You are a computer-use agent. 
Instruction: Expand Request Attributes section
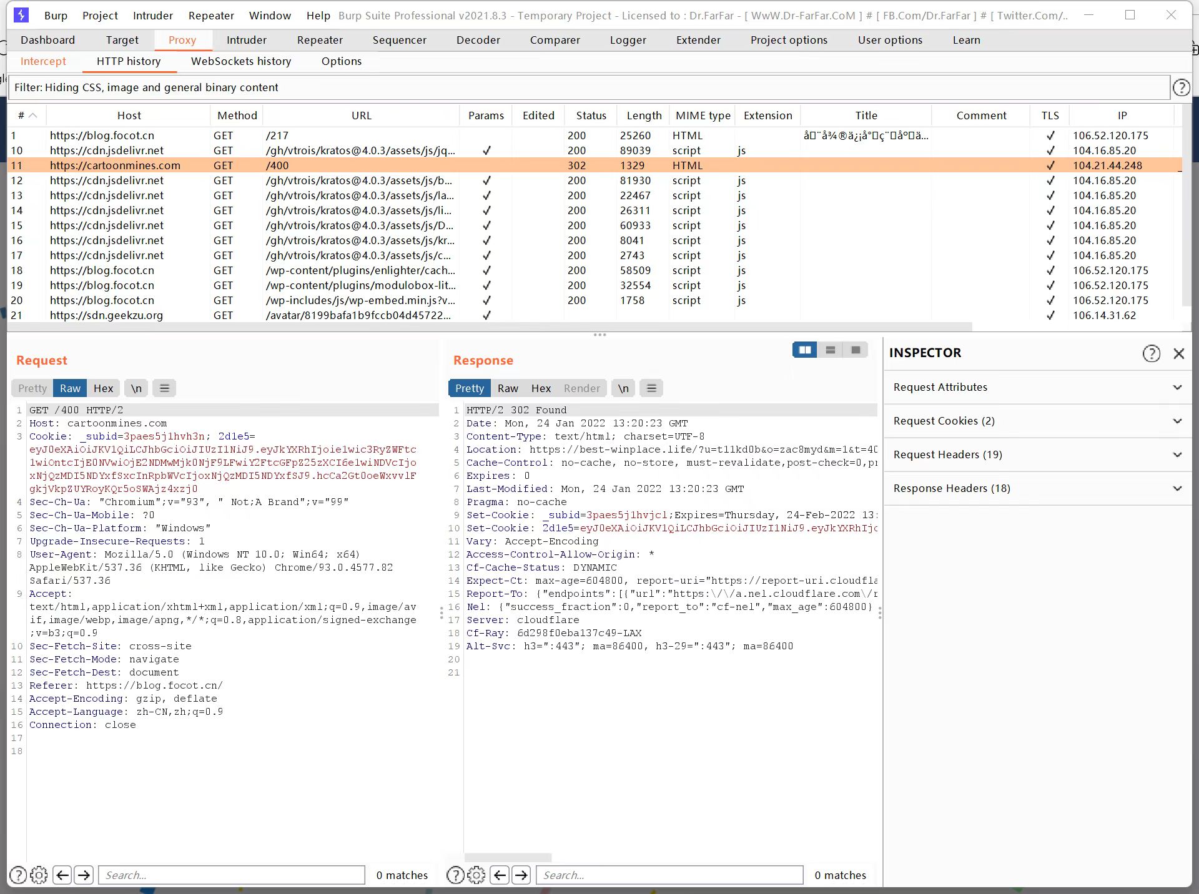point(1038,387)
